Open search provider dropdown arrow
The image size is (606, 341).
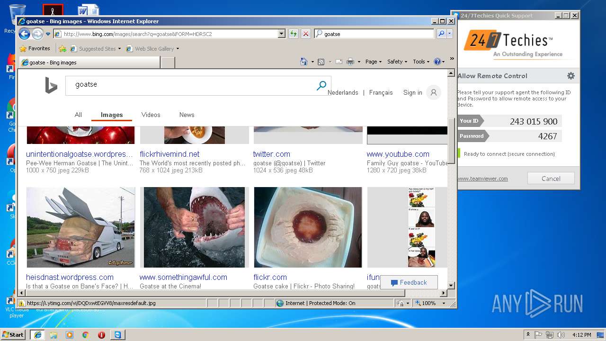click(x=450, y=34)
